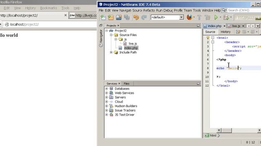This screenshot has width=261, height=146.
Task: Expand the Cloud node
Action: [x=106, y=102]
